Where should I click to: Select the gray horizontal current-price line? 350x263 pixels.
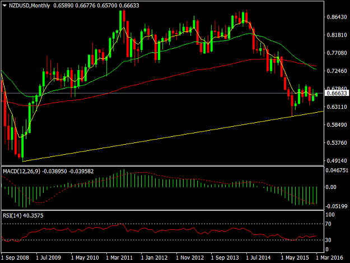162,93
